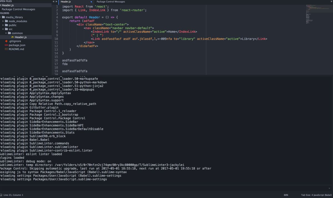Image resolution: width=333 pixels, height=198 pixels.
Task: Select Package Control Messages under Open Files
Action: [x=18, y=9]
